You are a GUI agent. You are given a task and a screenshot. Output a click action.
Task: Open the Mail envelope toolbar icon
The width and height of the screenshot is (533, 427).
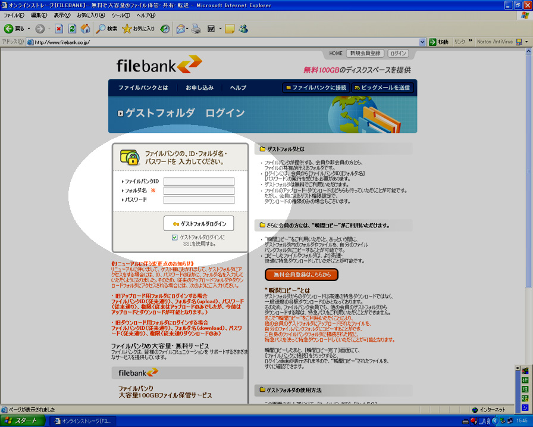point(181,29)
